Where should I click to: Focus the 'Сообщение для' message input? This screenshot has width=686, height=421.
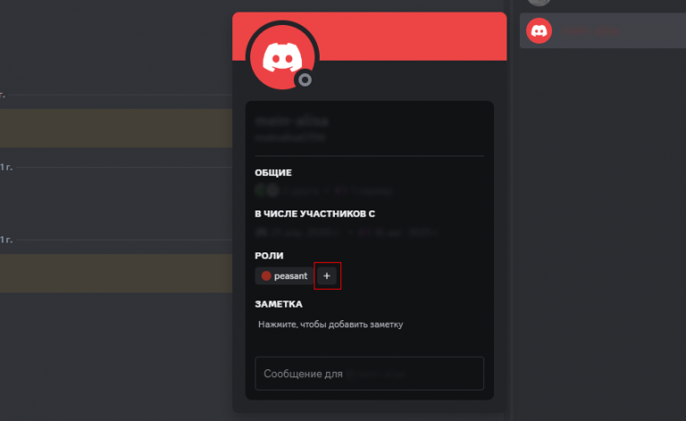369,374
